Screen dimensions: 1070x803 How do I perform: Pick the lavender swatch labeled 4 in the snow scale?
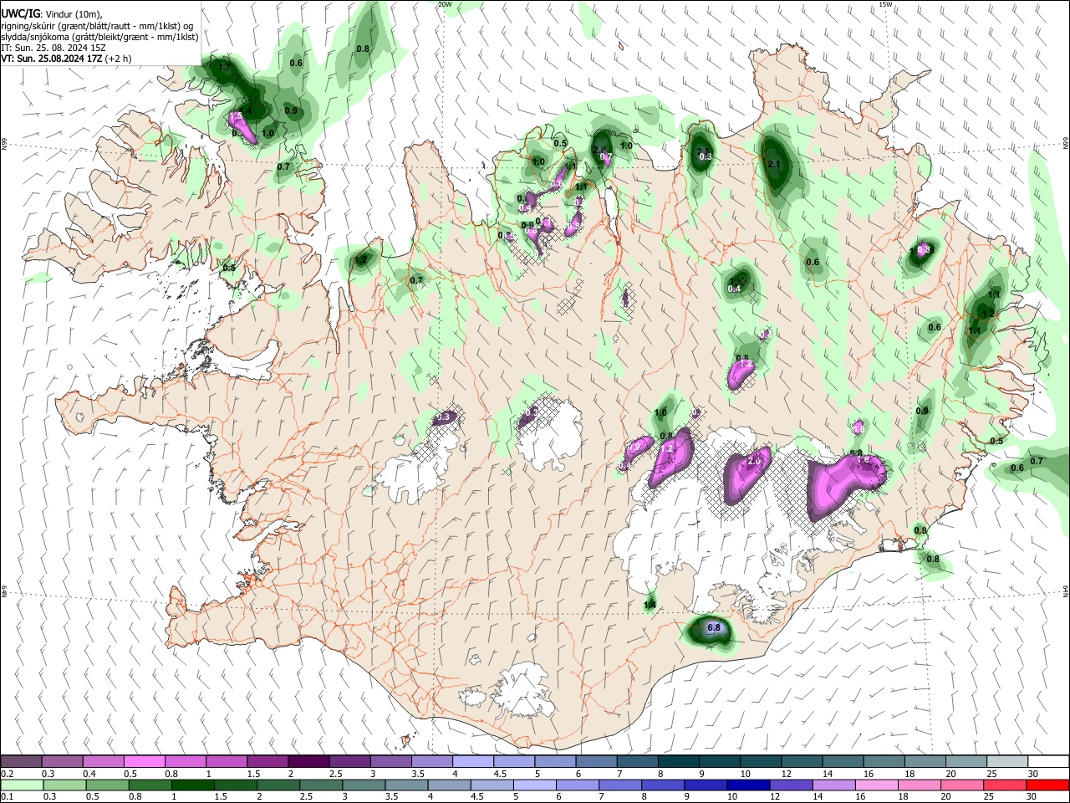click(472, 761)
